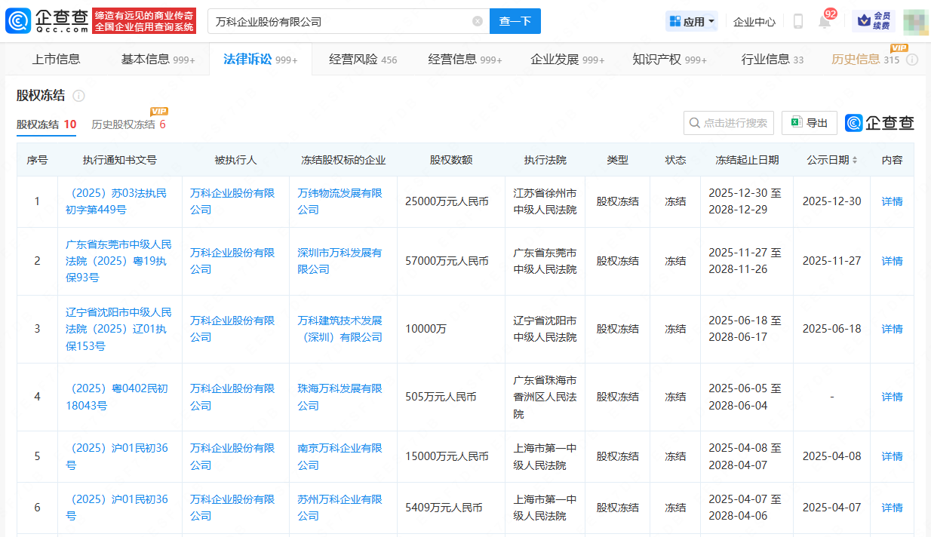Open the 企业中心 menu item
Image resolution: width=931 pixels, height=537 pixels.
pyautogui.click(x=754, y=21)
